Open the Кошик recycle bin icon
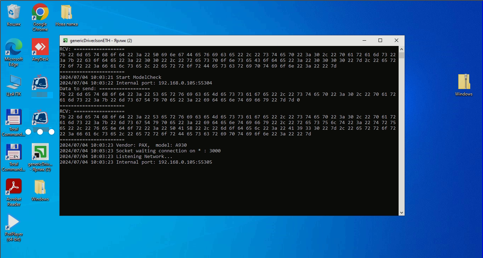Image resolution: width=483 pixels, height=258 pixels. [x=14, y=12]
